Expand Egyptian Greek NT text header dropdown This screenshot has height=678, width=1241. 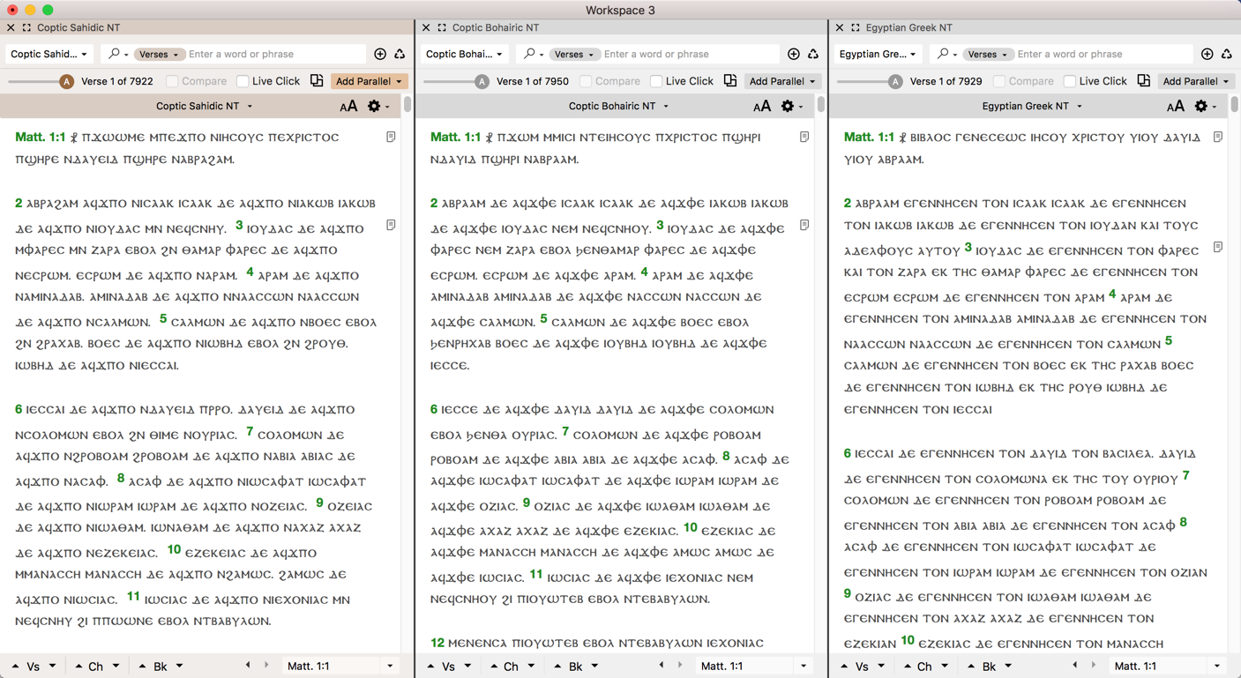click(1031, 107)
